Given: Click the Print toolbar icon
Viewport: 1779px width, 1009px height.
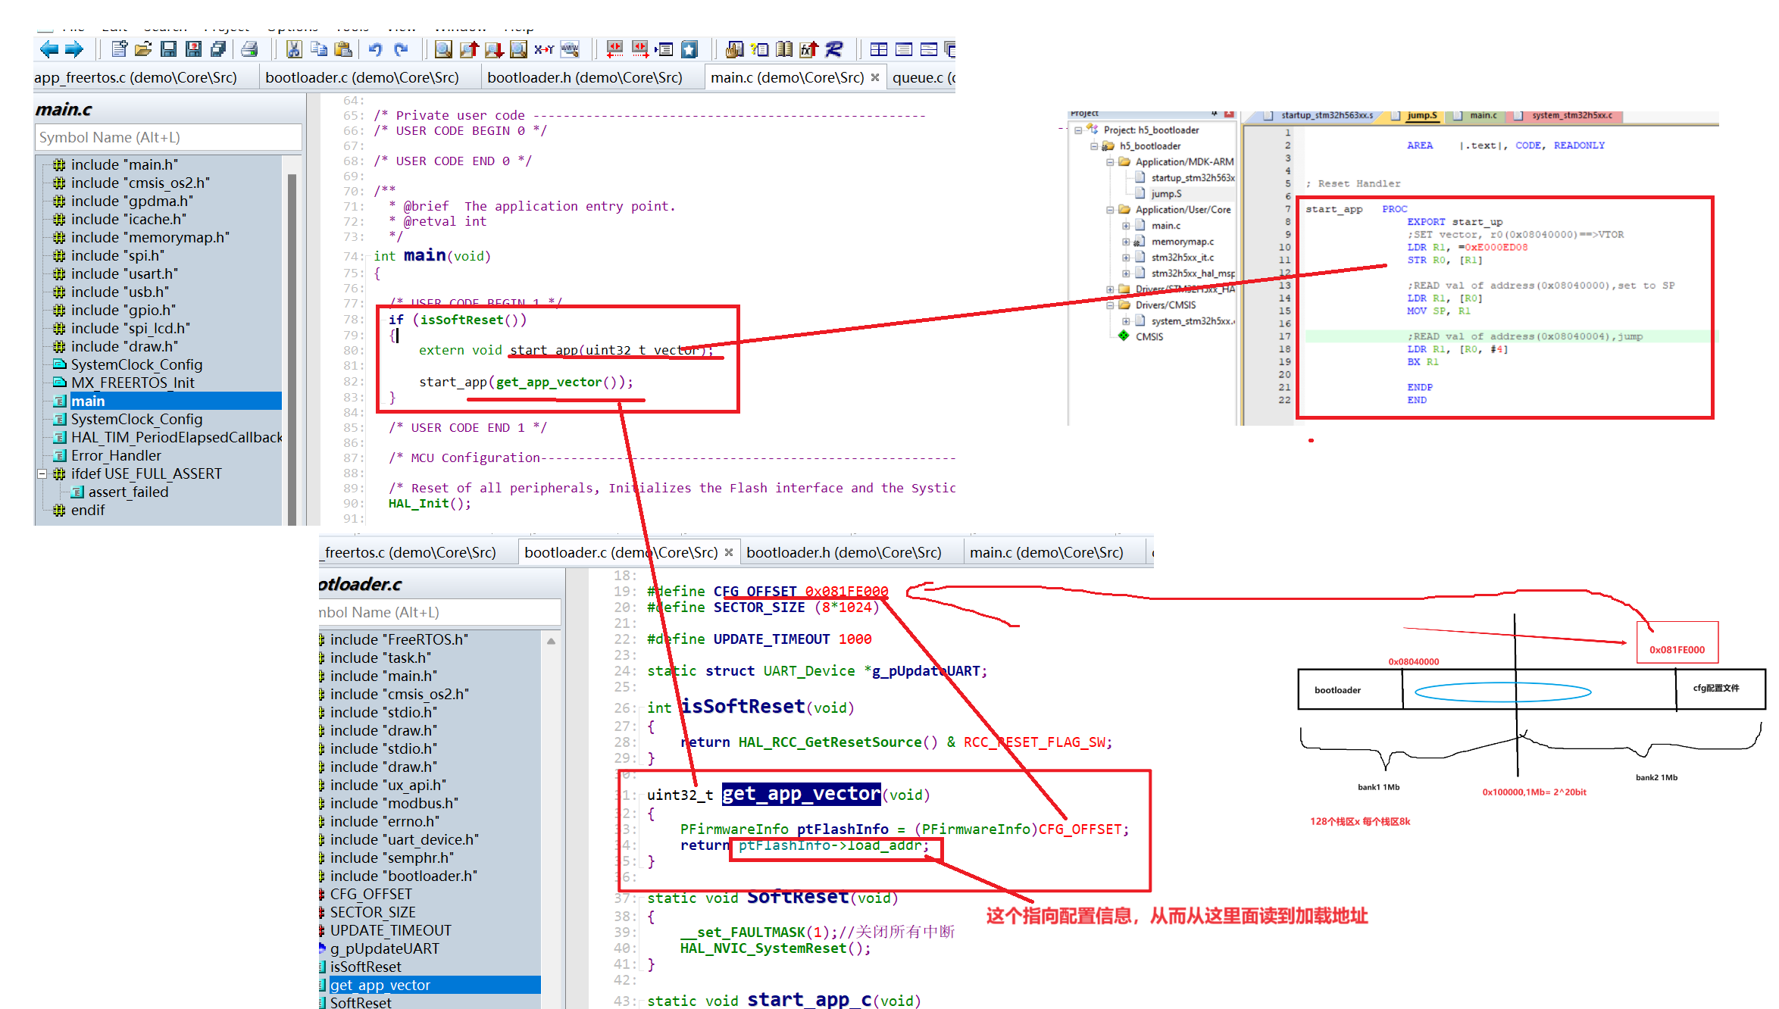Looking at the screenshot, I should pos(249,50).
